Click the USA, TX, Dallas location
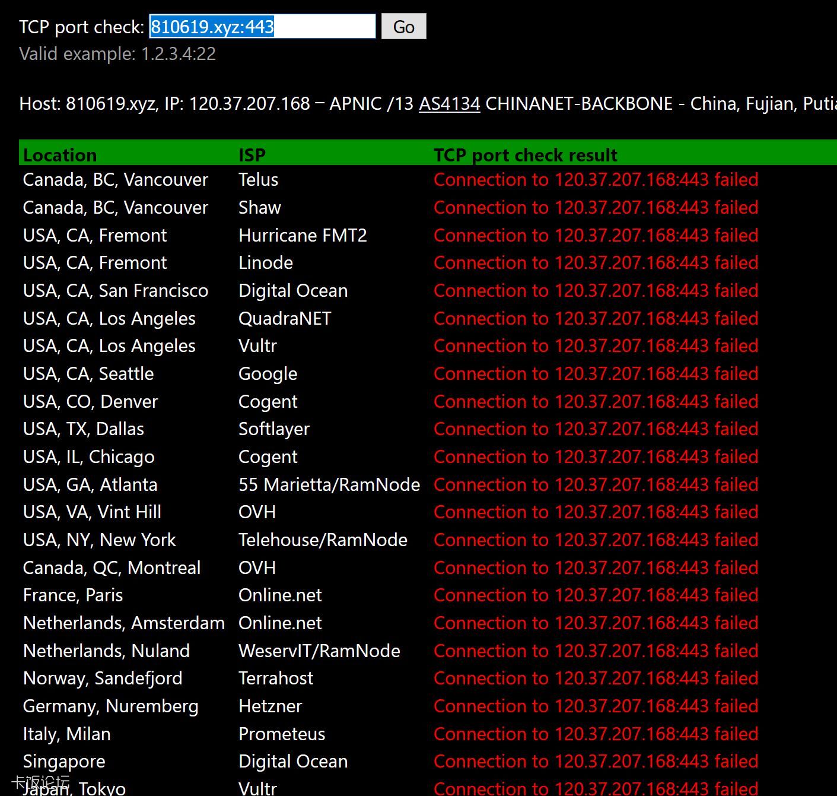 click(x=84, y=429)
